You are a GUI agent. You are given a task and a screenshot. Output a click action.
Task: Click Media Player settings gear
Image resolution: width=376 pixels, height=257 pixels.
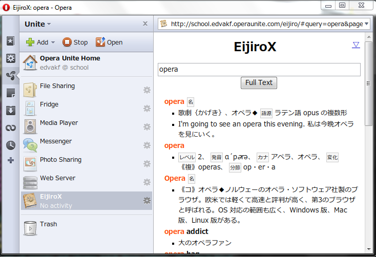click(x=147, y=127)
